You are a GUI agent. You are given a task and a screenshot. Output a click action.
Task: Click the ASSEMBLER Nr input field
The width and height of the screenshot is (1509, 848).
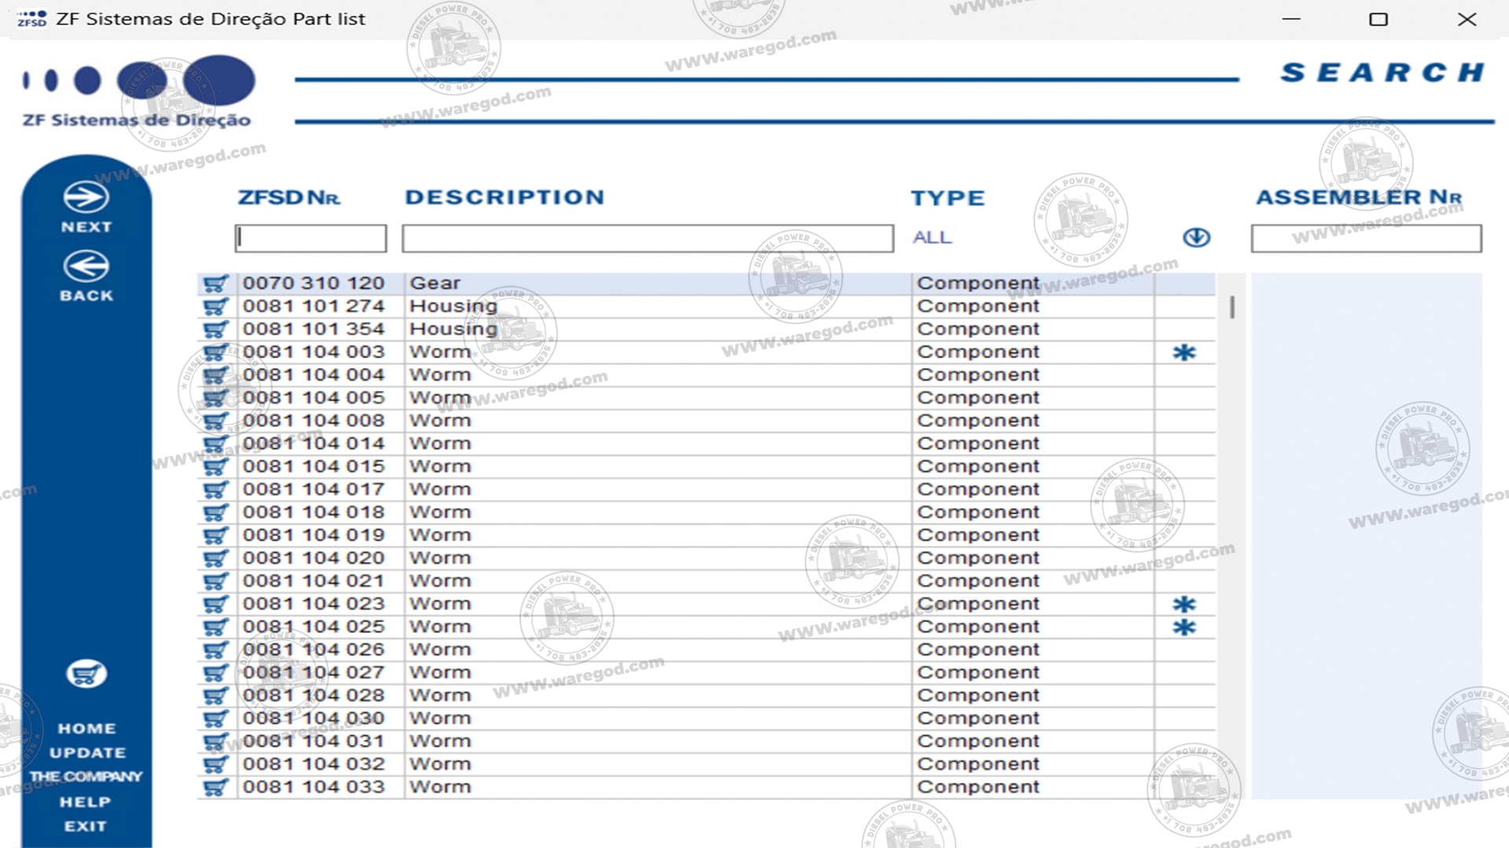[1366, 238]
